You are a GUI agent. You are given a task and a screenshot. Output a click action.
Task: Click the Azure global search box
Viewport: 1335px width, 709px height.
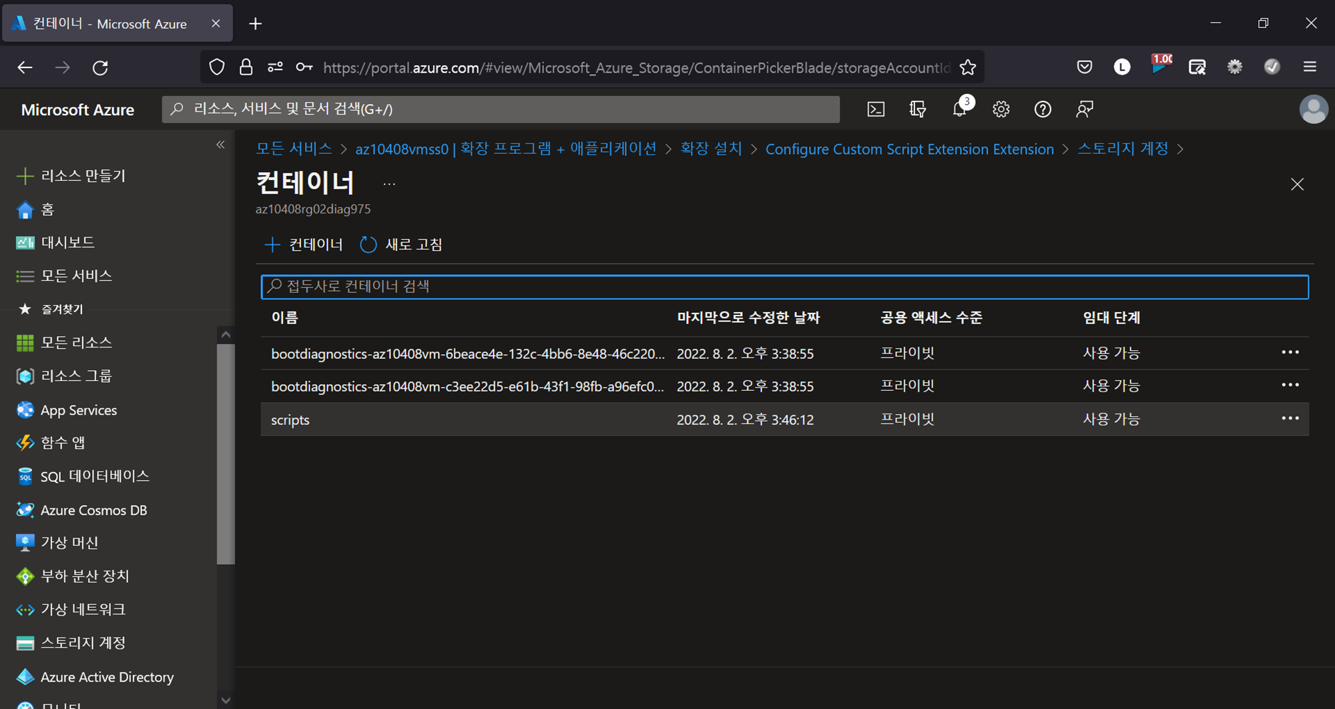pyautogui.click(x=501, y=109)
